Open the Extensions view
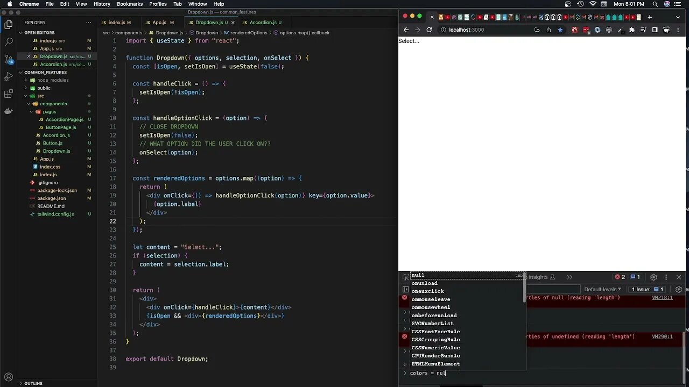The height and width of the screenshot is (387, 689). pos(8,94)
